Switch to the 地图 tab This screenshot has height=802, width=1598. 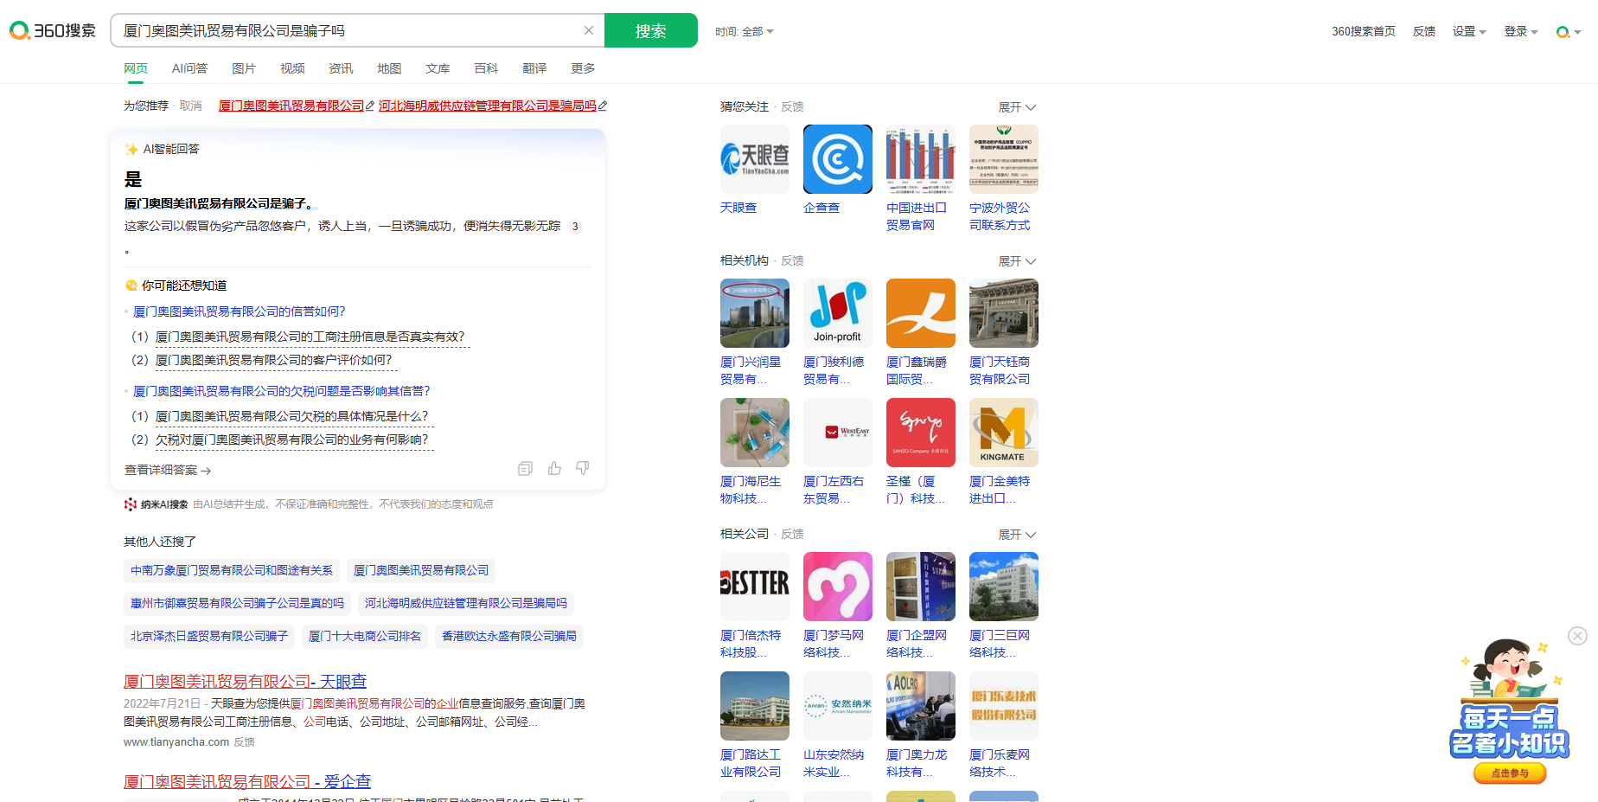(x=388, y=67)
